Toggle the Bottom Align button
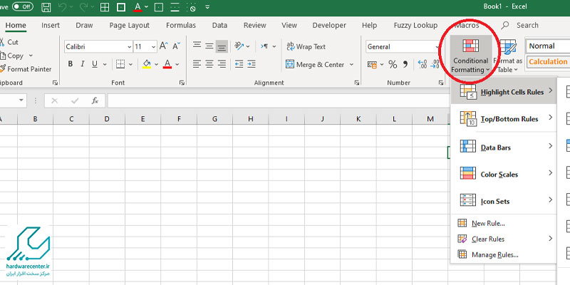The height and width of the screenshot is (285, 570). coord(222,46)
